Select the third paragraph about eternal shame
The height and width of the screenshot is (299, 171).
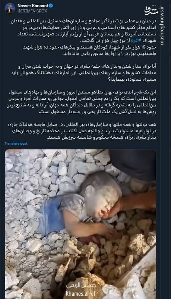tap(81, 102)
